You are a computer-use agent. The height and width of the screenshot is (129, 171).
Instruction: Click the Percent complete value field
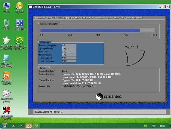[69, 45]
